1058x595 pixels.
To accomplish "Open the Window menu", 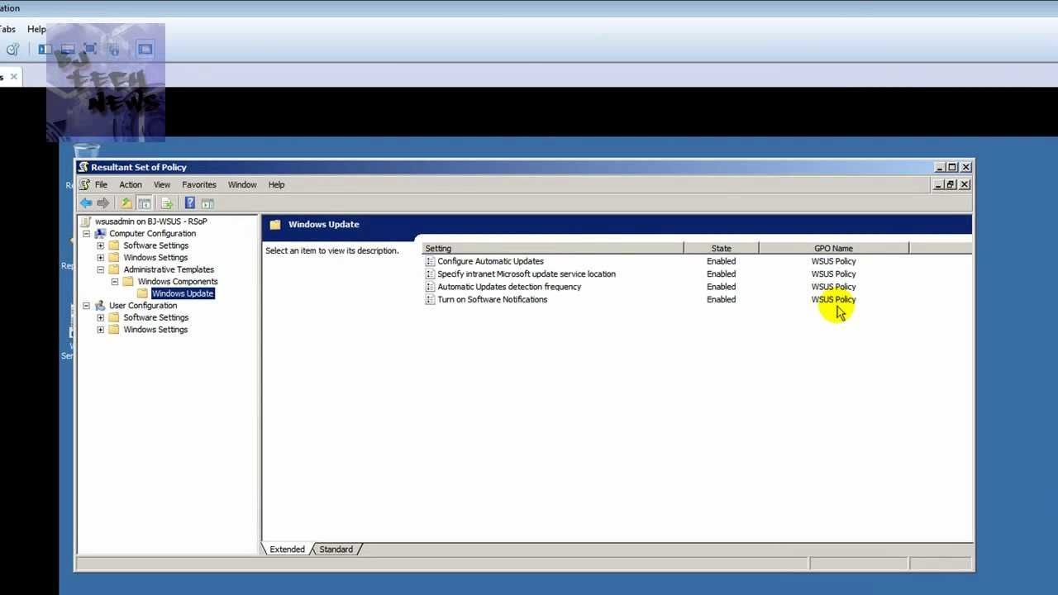I will (x=242, y=184).
